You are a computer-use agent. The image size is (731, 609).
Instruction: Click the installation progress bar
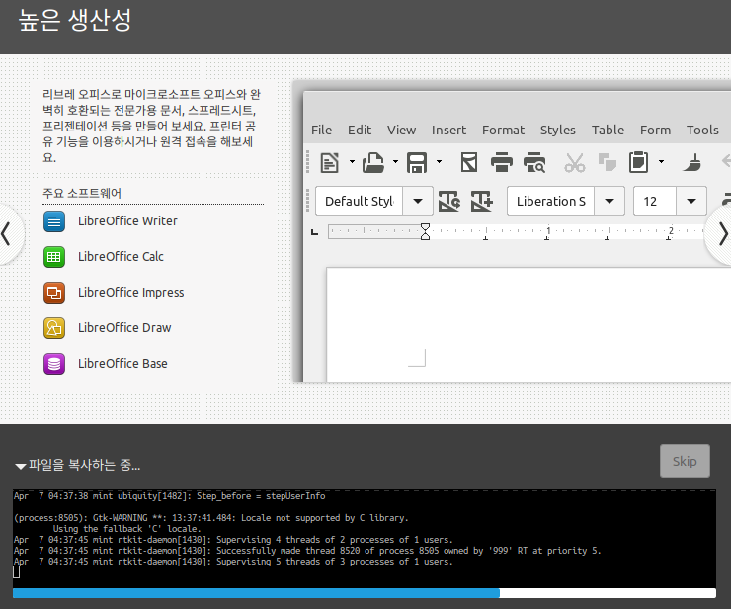pyautogui.click(x=365, y=593)
